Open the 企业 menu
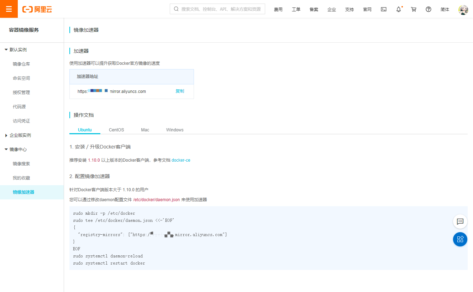The height and width of the screenshot is (292, 473). (332, 10)
